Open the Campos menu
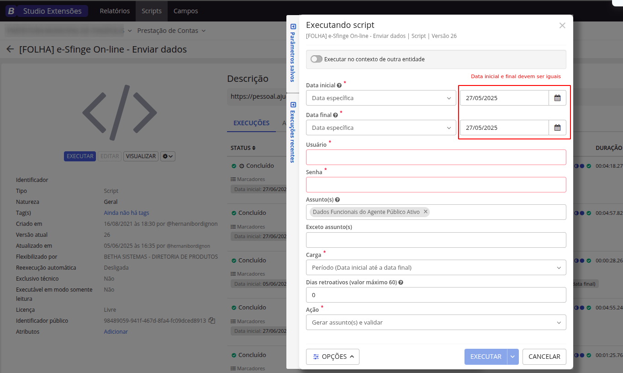The width and height of the screenshot is (623, 373). pos(186,11)
